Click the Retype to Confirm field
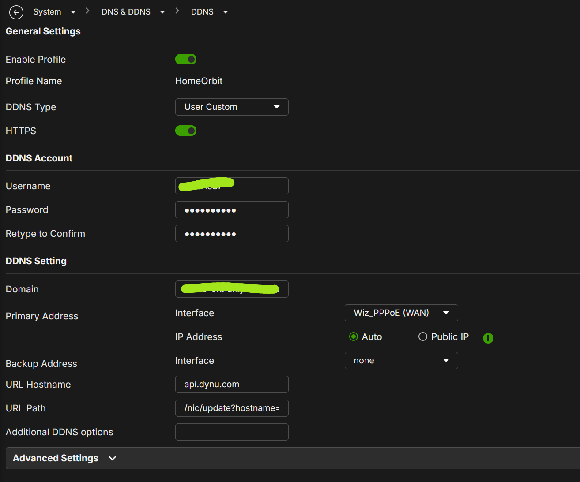 [x=232, y=234]
